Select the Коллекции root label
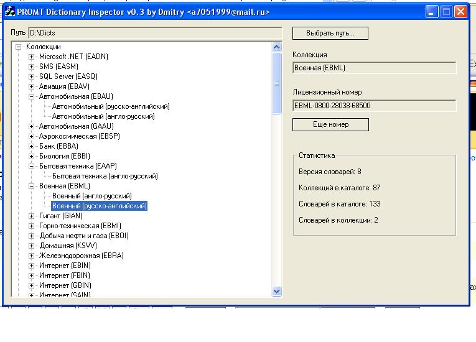The width and height of the screenshot is (476, 342). tap(44, 47)
